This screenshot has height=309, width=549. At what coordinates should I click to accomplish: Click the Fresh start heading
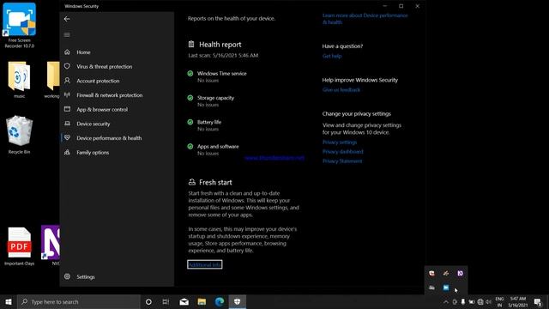[x=215, y=183]
